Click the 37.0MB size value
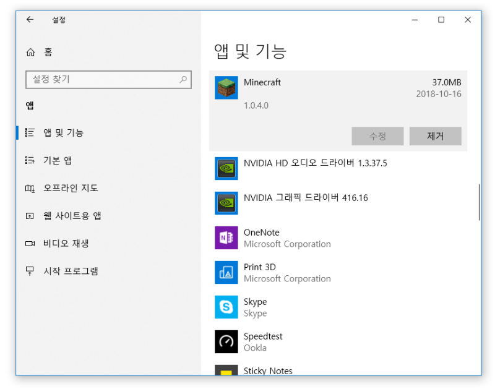 point(447,82)
